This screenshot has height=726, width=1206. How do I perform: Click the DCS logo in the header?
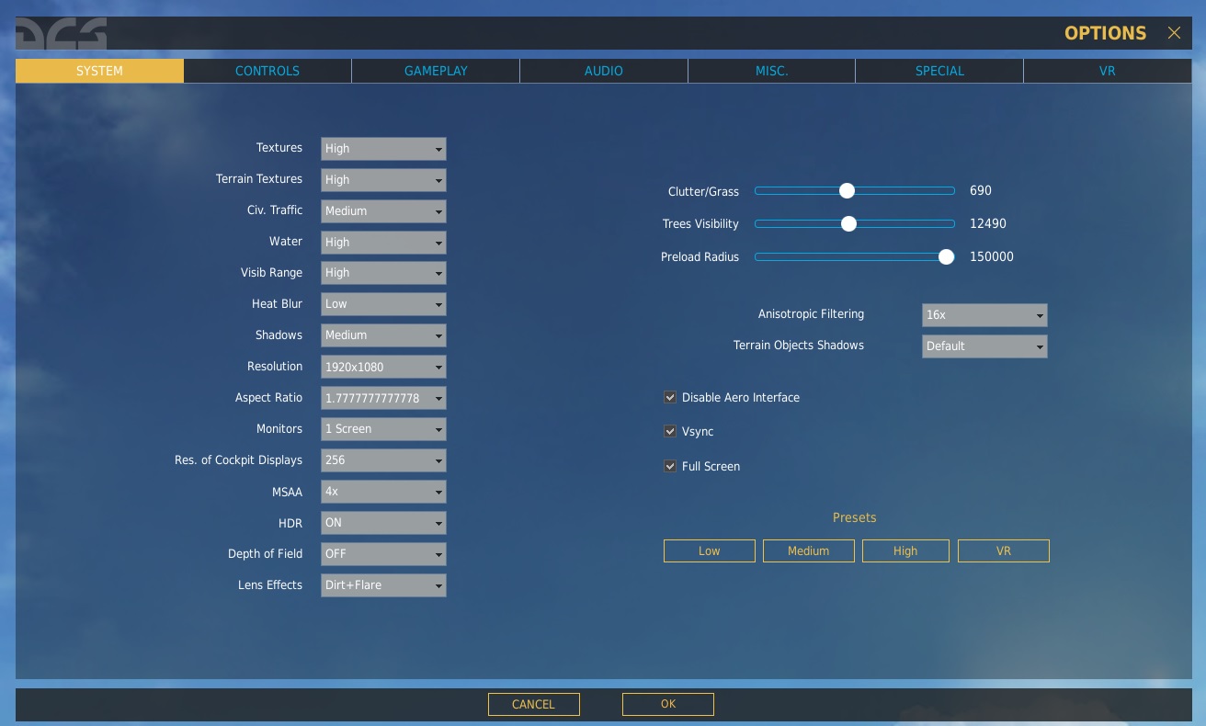(x=62, y=34)
